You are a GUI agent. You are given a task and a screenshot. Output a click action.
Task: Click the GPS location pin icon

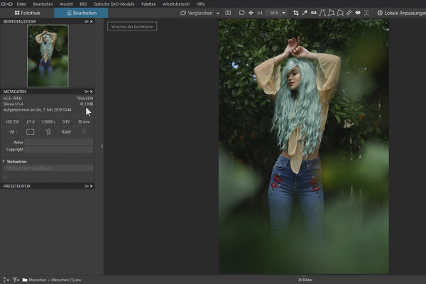point(84,132)
